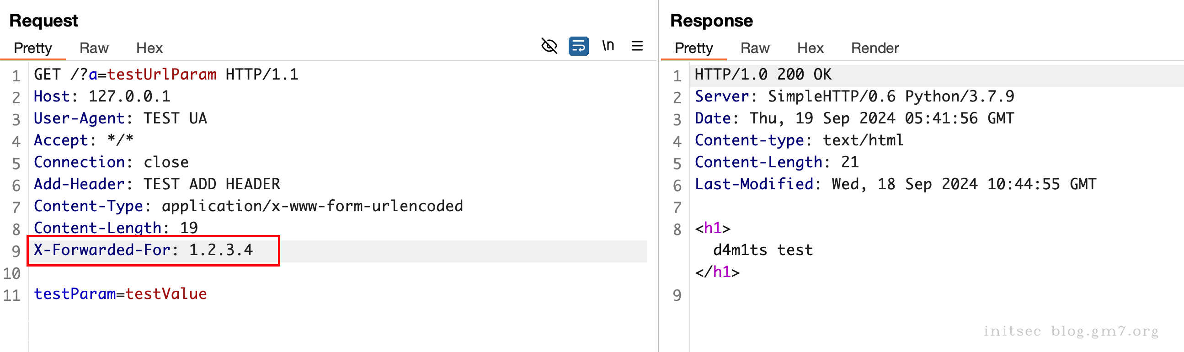Open the Response Render tab

coord(874,48)
